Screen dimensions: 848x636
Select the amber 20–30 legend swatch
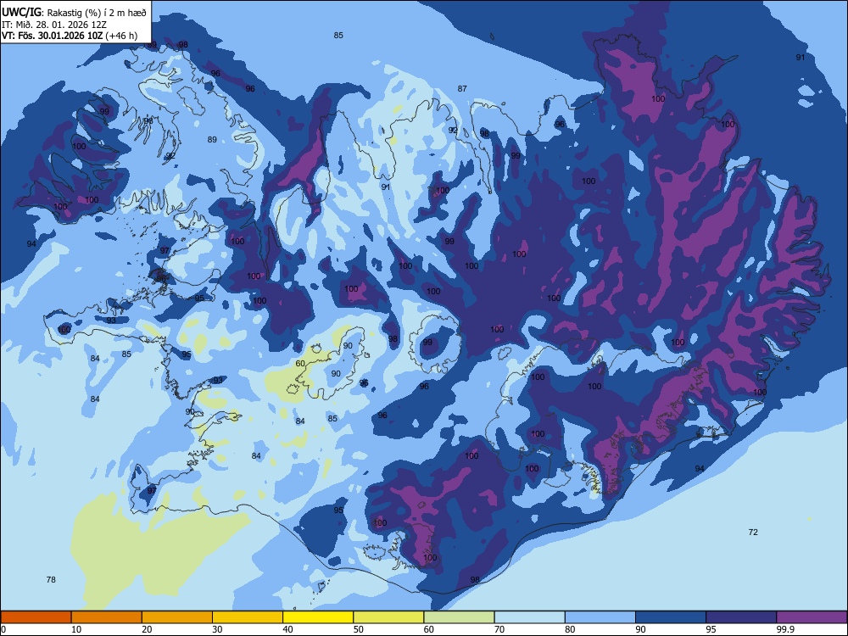coord(177,617)
